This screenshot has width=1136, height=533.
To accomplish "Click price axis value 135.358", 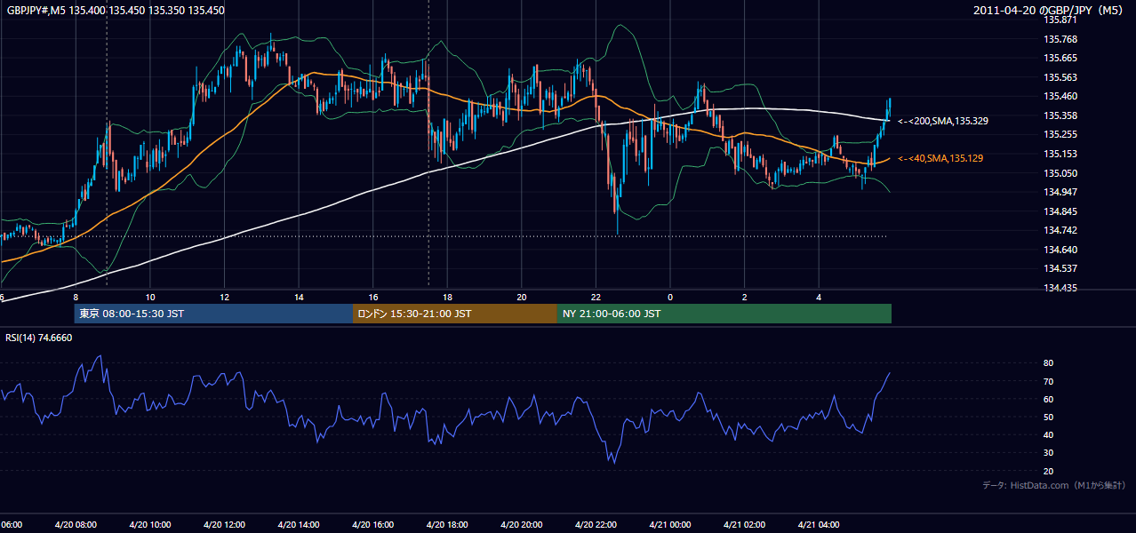I will pyautogui.click(x=1060, y=115).
